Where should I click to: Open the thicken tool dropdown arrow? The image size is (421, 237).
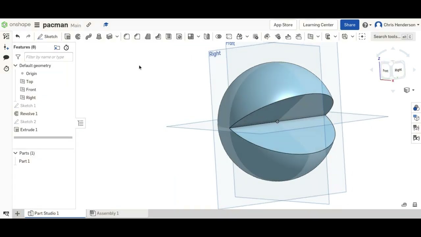point(117,37)
